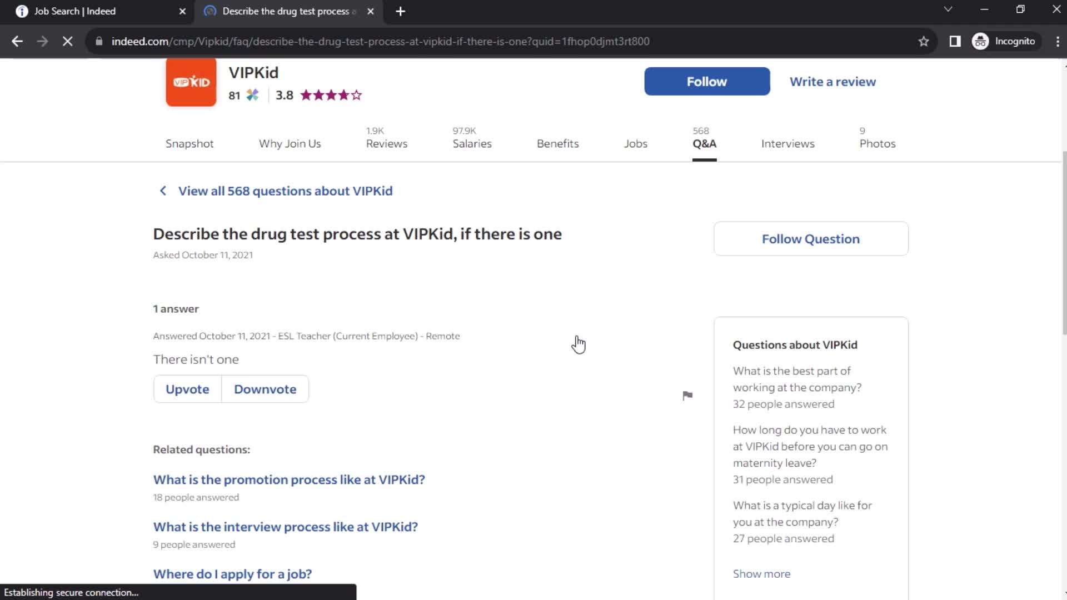The image size is (1067, 600).
Task: Open the Salaries tab
Action: [x=472, y=138]
